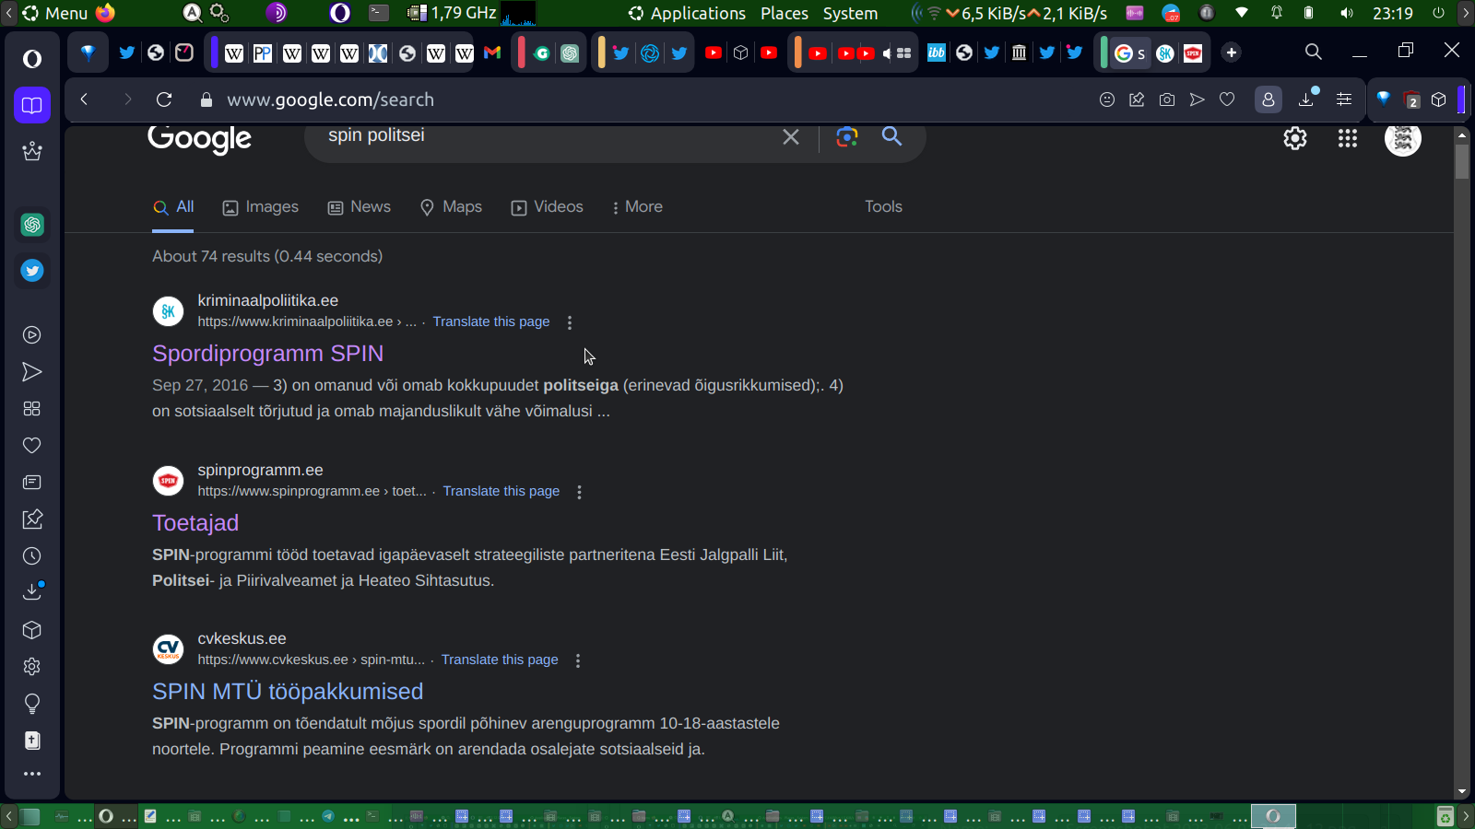Select the News search tab
This screenshot has height=829, width=1475.
(x=360, y=207)
